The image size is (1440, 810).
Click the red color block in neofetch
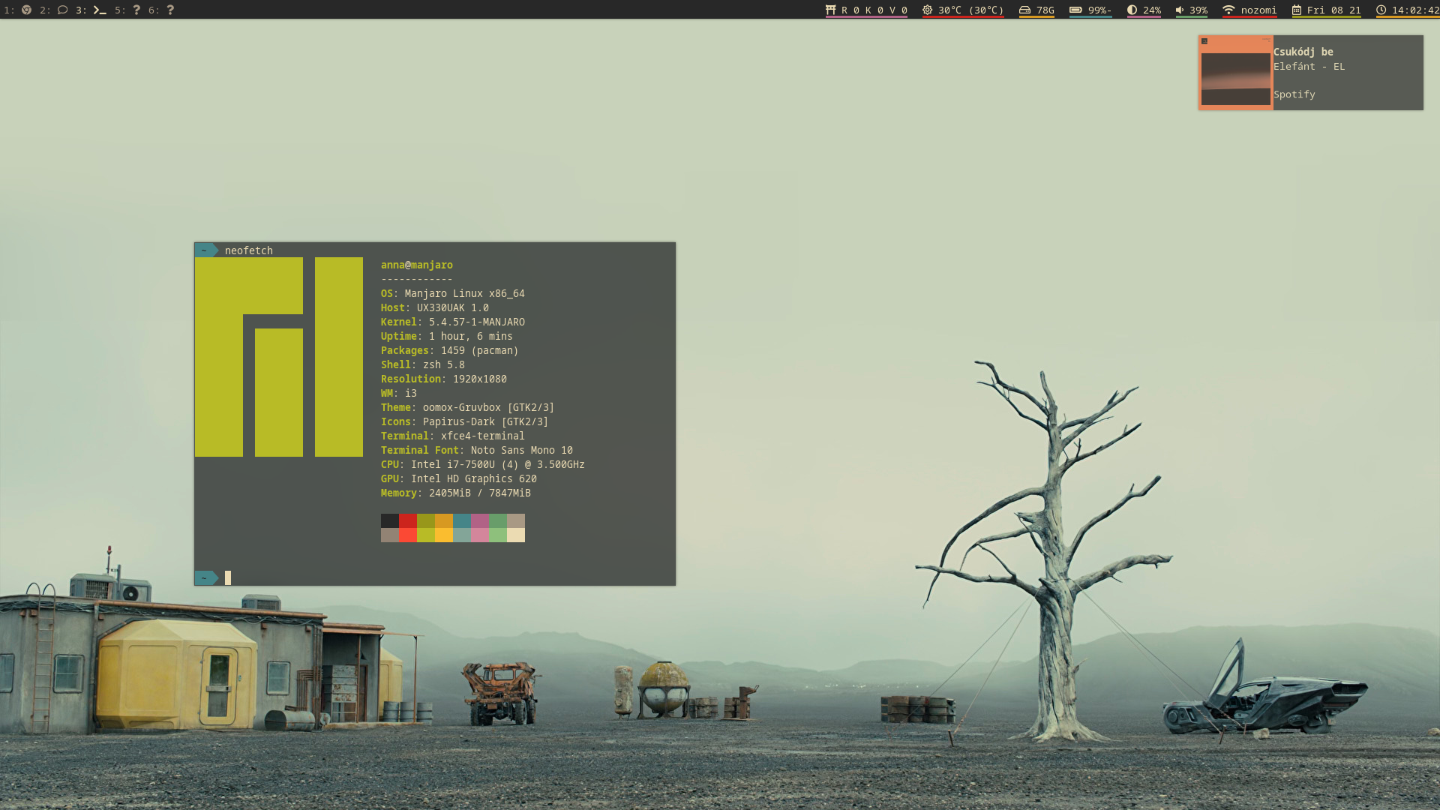[x=407, y=521]
